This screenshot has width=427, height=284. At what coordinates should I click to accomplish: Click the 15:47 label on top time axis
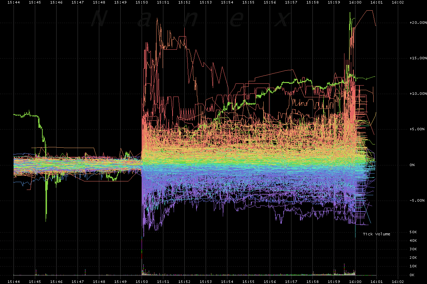coord(78,2)
